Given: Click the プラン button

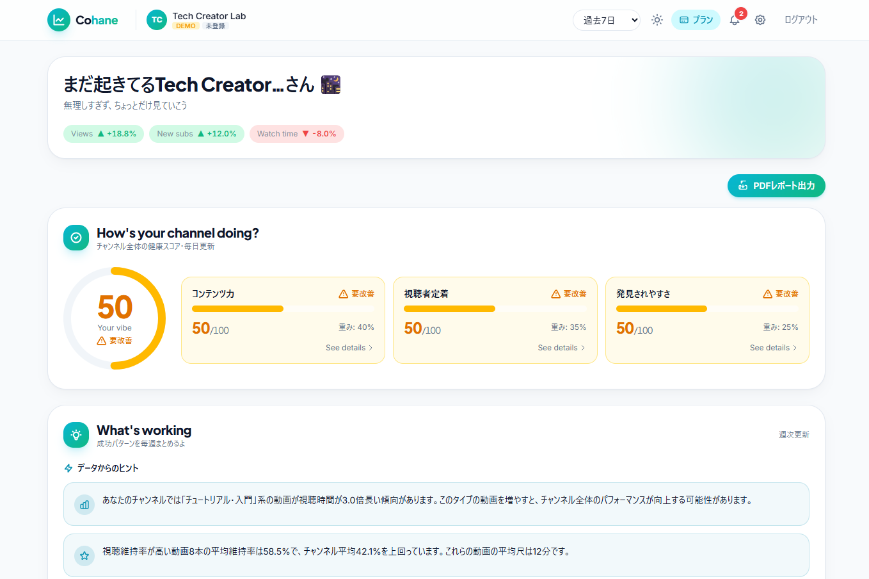Looking at the screenshot, I should [x=696, y=20].
